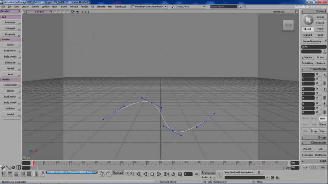Enable Point selection filter
This screenshot has width=328, height=184.
click(x=320, y=29)
